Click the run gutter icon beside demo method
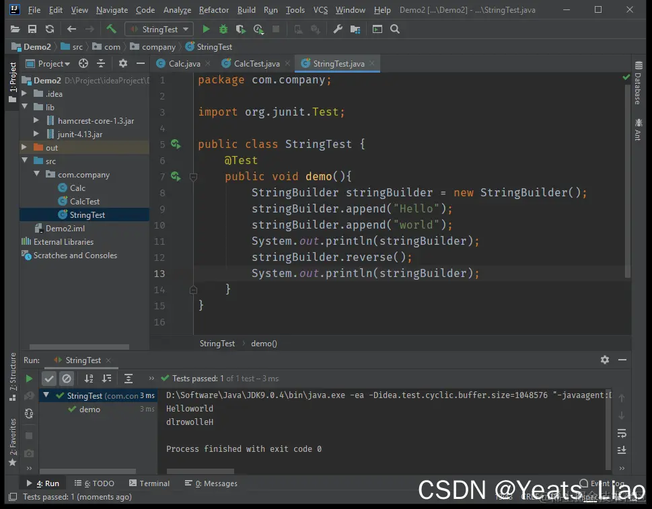 click(176, 177)
